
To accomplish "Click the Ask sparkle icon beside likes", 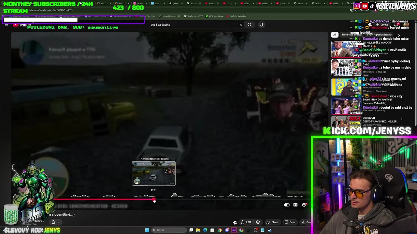I will [x=235, y=222].
